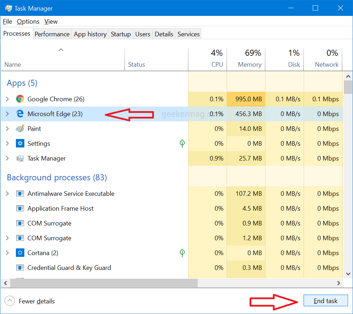The height and width of the screenshot is (314, 353).
Task: Click the End task button
Action: tap(325, 301)
